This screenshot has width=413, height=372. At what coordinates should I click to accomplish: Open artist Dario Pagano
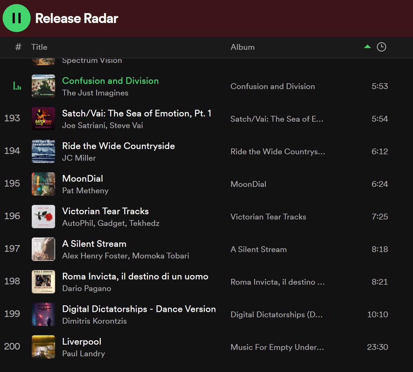tap(87, 288)
